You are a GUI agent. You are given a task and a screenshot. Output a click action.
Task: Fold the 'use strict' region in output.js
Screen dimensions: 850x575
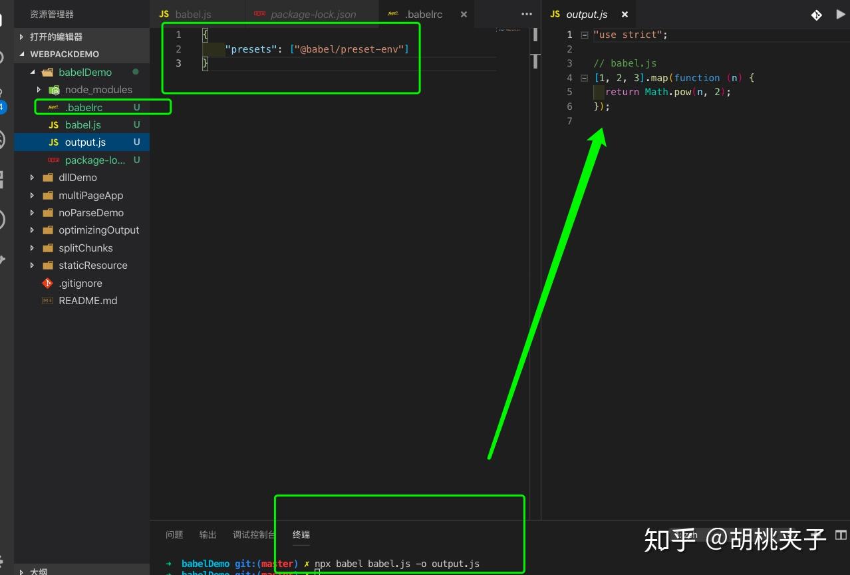coord(583,34)
